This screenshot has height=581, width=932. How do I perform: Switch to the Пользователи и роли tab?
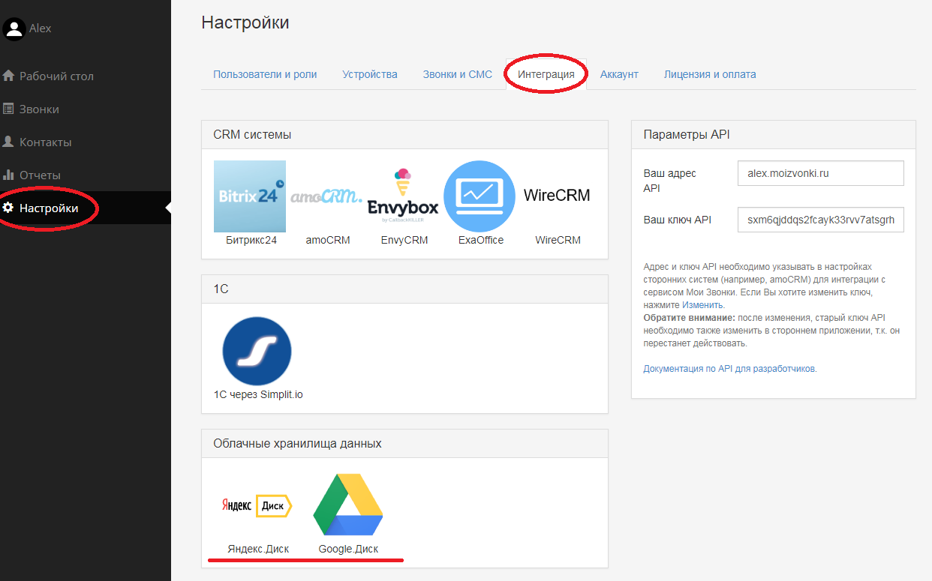(265, 74)
